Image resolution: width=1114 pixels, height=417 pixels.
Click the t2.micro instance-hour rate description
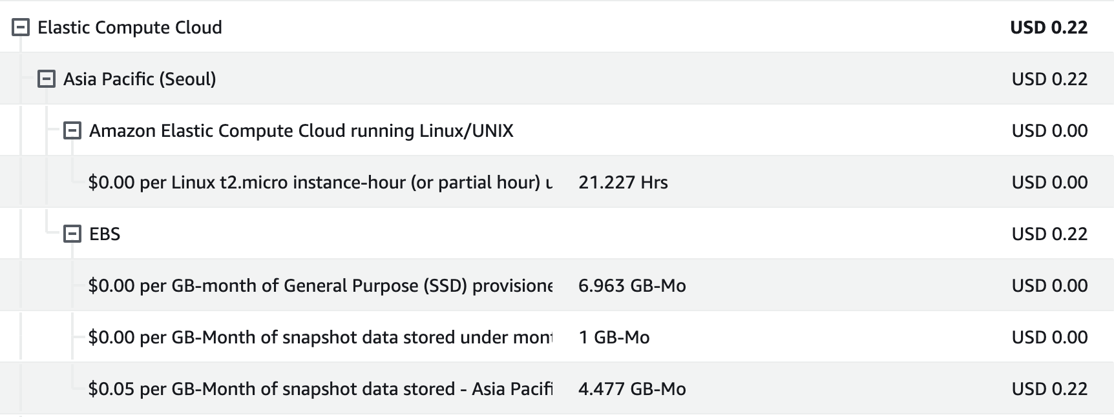320,182
